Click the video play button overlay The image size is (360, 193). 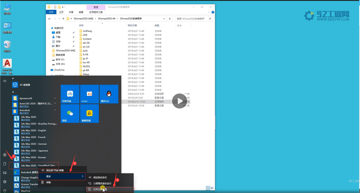point(180,101)
